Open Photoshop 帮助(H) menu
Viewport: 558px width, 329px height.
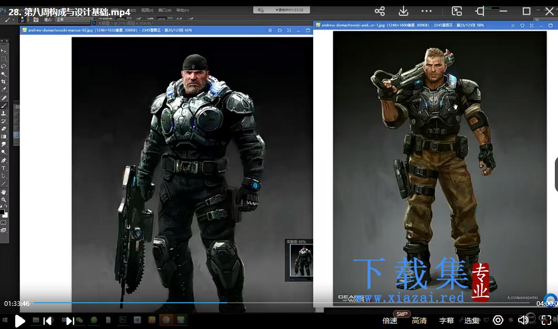[x=183, y=11]
